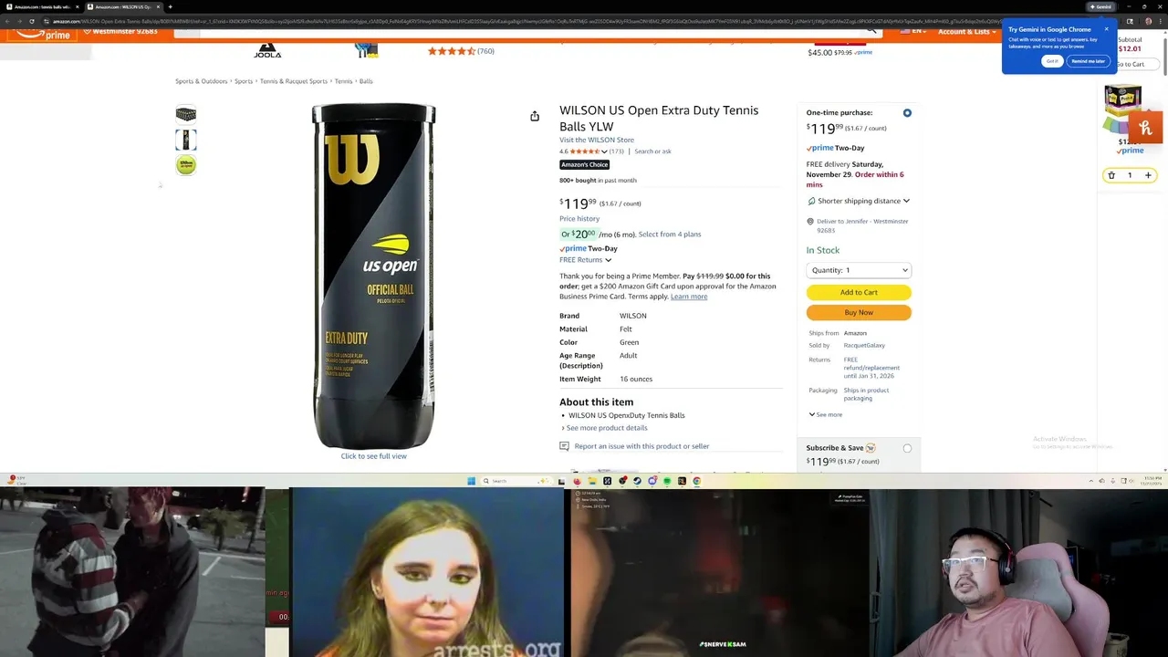Click the share icon beside the product image
This screenshot has width=1168, height=657.
(535, 116)
